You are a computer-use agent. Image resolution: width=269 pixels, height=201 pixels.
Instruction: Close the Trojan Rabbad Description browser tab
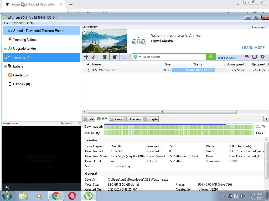click(61, 5)
